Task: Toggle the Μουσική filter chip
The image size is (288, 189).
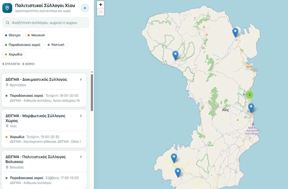Action: [x=36, y=35]
